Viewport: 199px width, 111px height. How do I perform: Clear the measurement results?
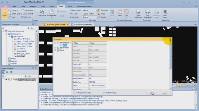point(112,13)
